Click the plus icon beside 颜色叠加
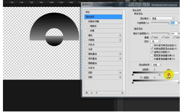180x112 pixels. (120, 54)
